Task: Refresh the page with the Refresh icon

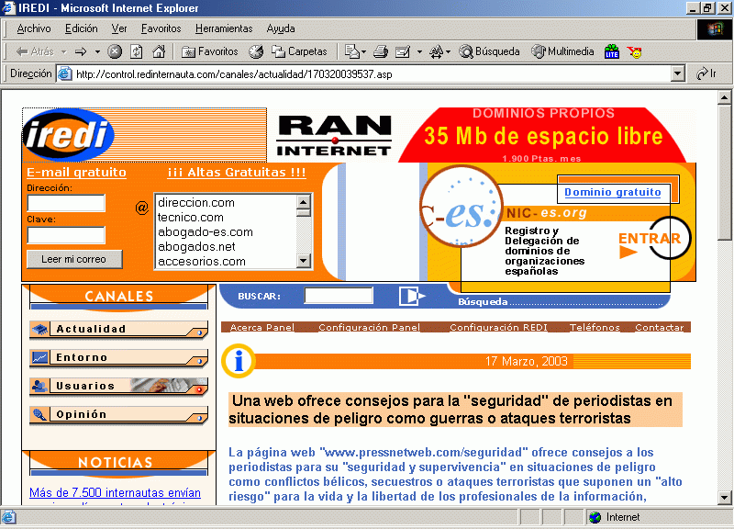Action: pyautogui.click(x=136, y=51)
